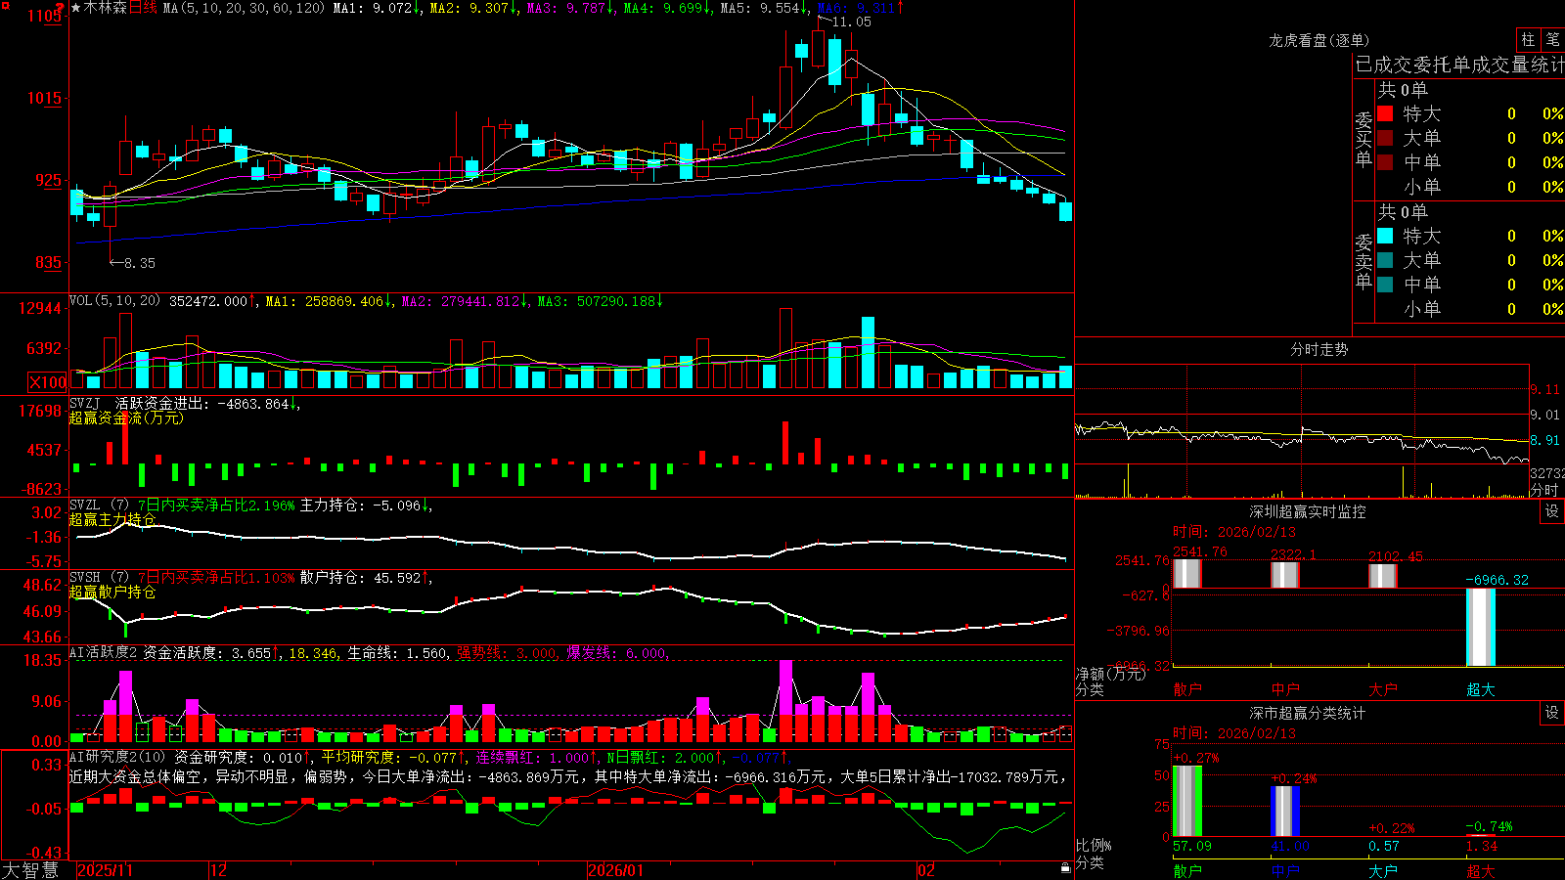Click the SVZL (7) indicator label
The height and width of the screenshot is (880, 1565).
pyautogui.click(x=99, y=506)
